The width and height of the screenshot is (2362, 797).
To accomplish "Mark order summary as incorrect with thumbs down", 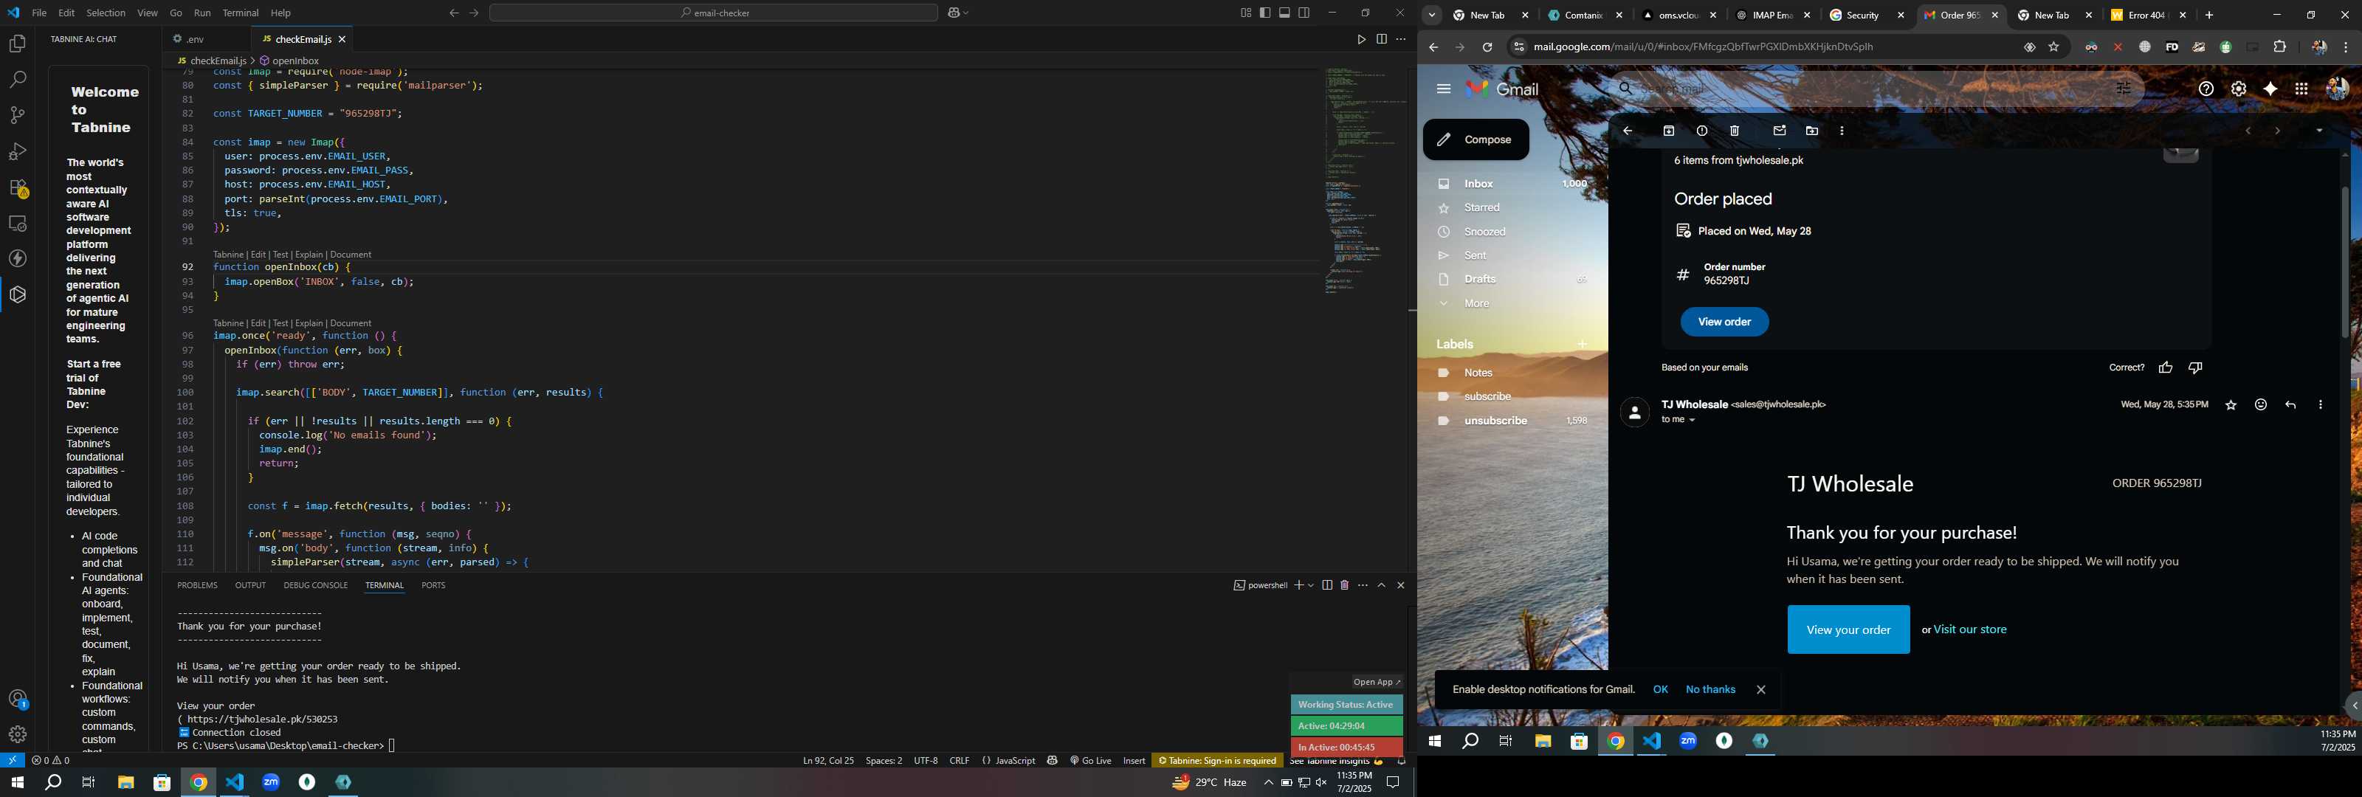I will click(2195, 368).
